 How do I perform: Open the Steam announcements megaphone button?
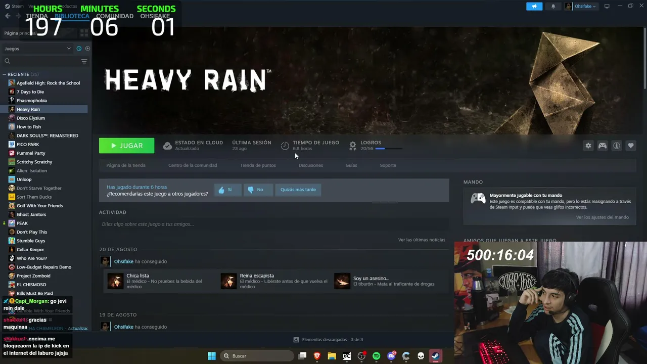[x=534, y=6]
